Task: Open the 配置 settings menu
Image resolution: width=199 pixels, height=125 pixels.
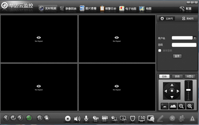Action: point(186,9)
